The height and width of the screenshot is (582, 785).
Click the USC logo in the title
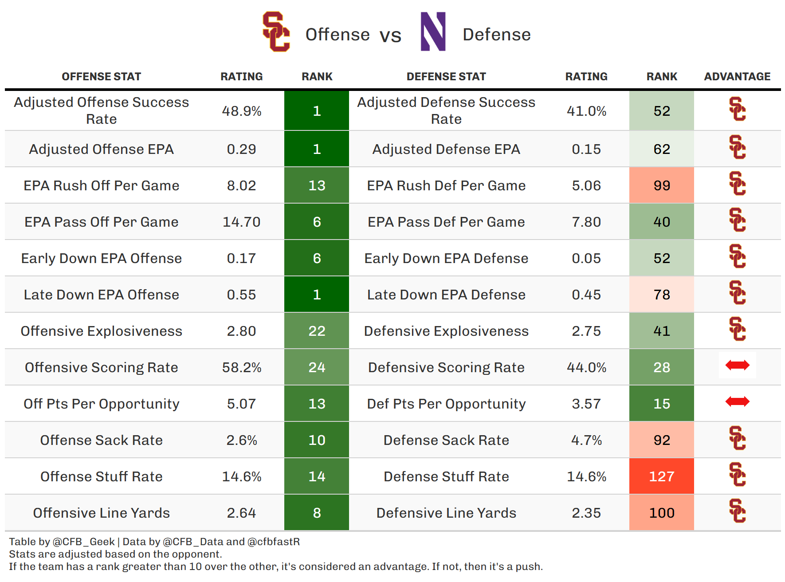[x=276, y=32]
